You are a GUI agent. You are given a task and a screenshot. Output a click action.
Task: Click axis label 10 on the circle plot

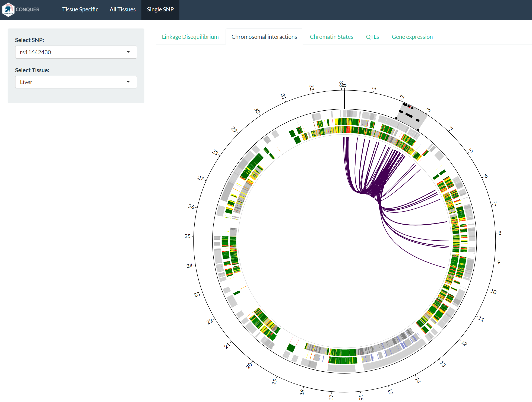click(493, 292)
